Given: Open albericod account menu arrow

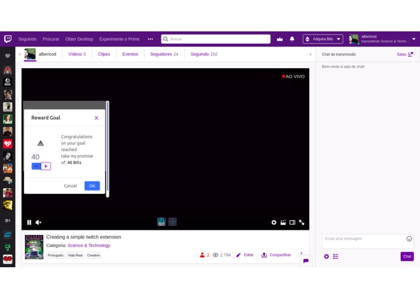Looking at the screenshot, I should (x=414, y=39).
